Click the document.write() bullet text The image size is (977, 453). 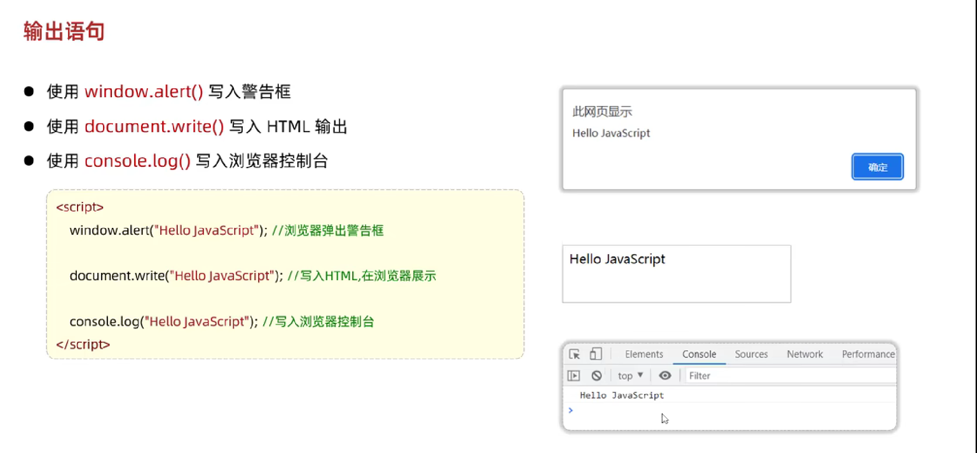tap(197, 126)
